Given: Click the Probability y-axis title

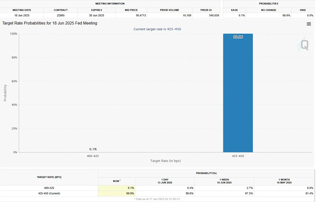Looking at the screenshot, I should [5, 93].
